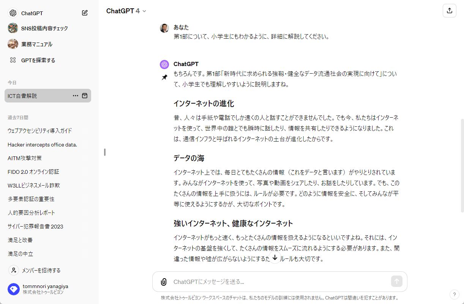The width and height of the screenshot is (464, 304).
Task: Click the ChatGPT sender name in reply
Action: (186, 64)
